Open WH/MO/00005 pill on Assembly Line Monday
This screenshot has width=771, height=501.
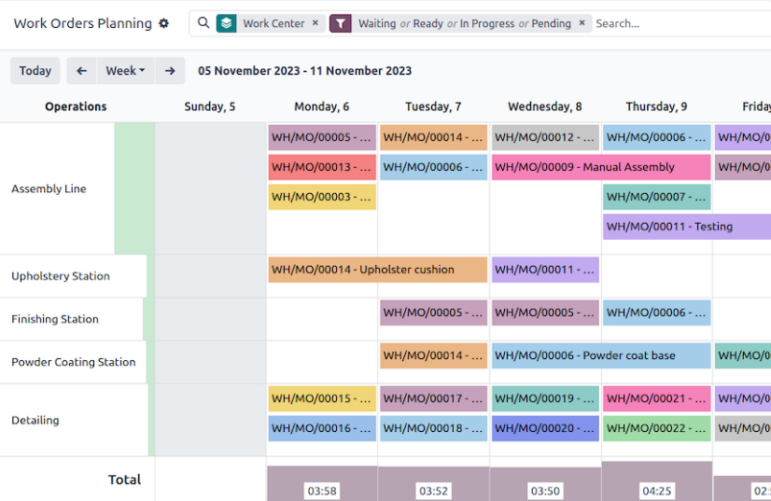pos(322,137)
